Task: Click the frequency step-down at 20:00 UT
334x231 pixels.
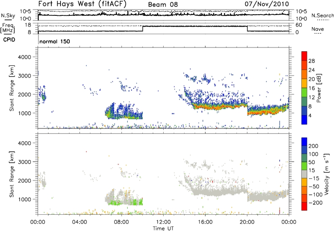Action: tap(247, 29)
